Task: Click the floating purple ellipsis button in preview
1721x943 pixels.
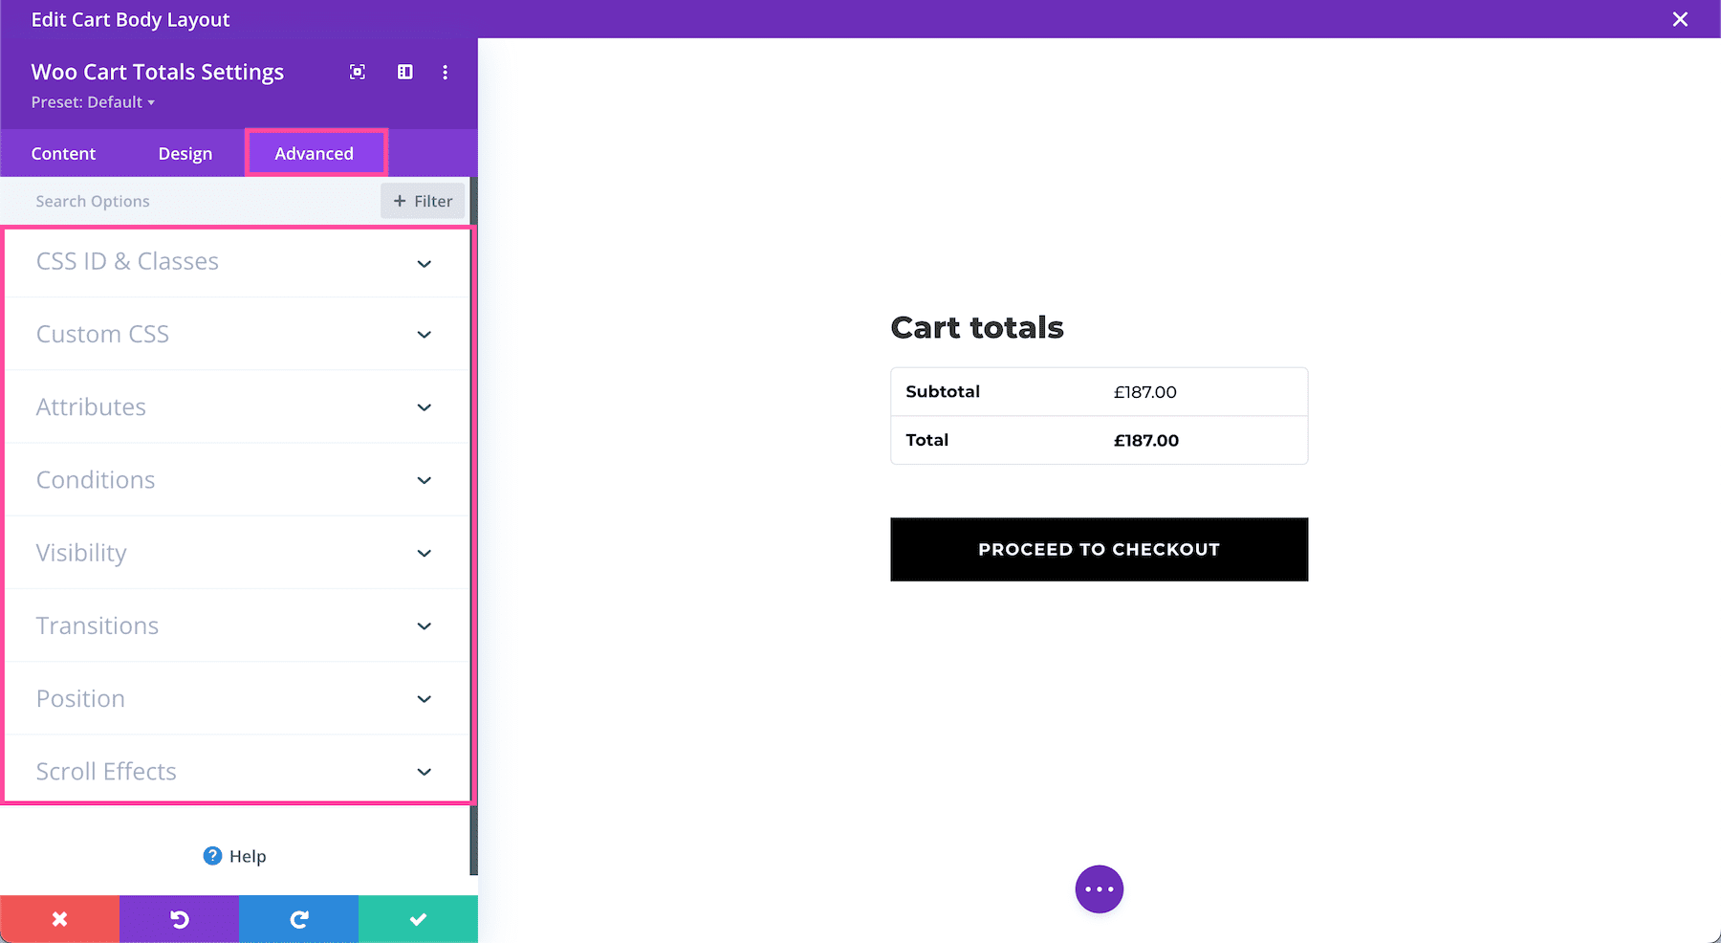Action: [1099, 888]
